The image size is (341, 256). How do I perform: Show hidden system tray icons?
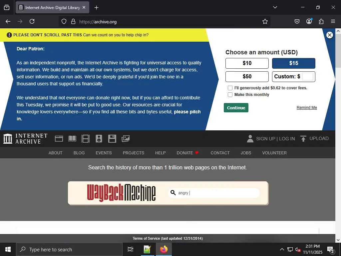[x=282, y=249]
